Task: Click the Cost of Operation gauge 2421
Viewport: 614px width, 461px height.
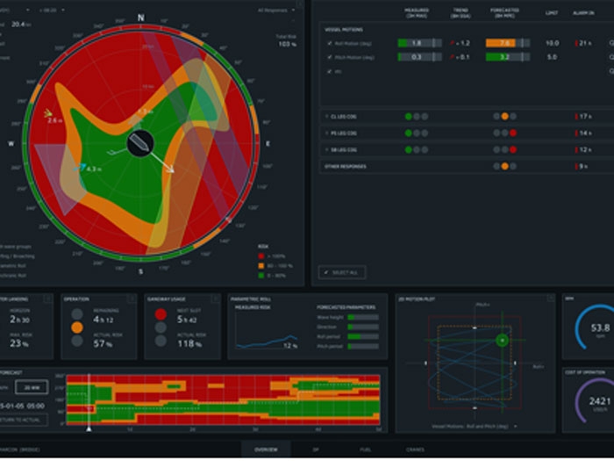Action: click(x=597, y=400)
